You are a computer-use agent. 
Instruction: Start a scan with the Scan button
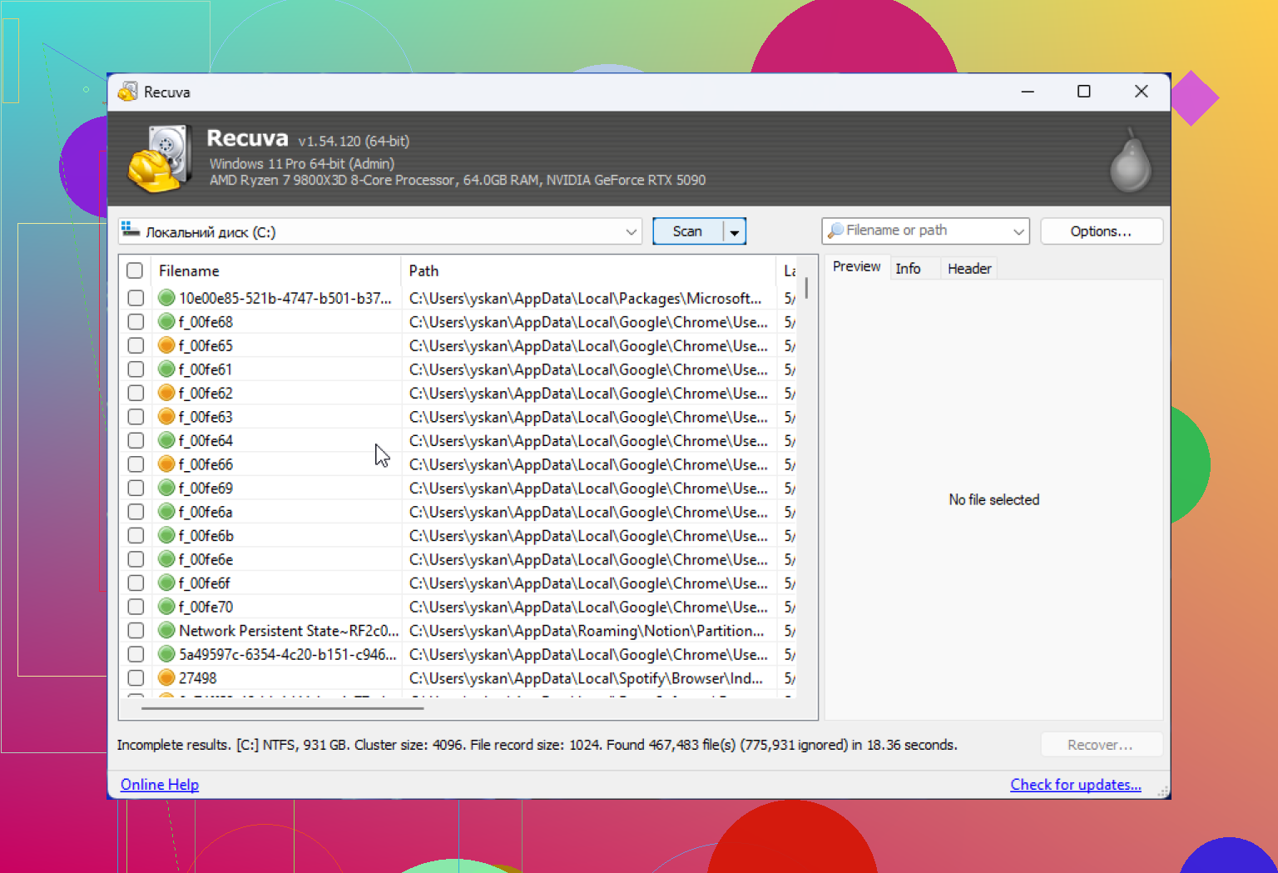point(687,231)
